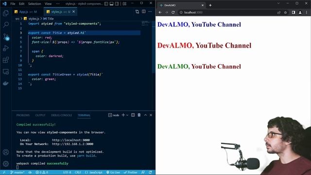Switch to the PROBLEMS panel tab
311x175 pixels.
[23, 115]
